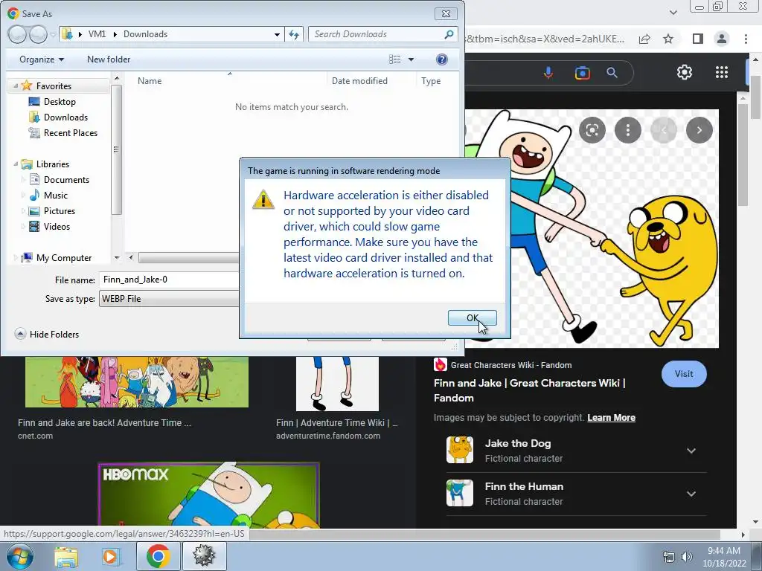Refresh the Downloads folder location

(x=294, y=34)
